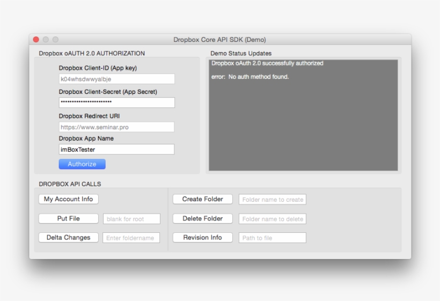The image size is (440, 301).
Task: Click the Put File button
Action: click(69, 218)
